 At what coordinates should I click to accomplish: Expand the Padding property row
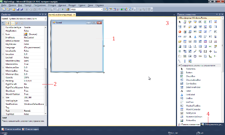tap(3, 81)
